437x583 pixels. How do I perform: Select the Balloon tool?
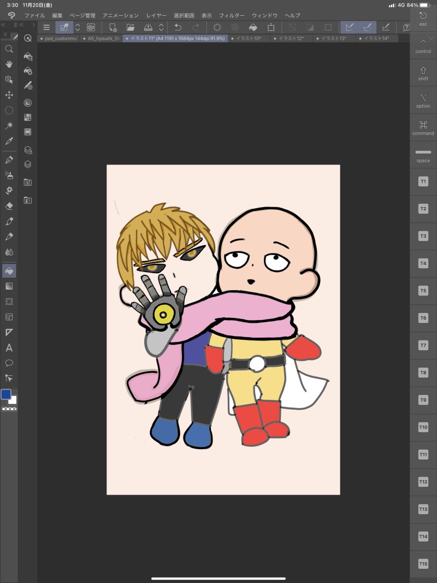click(9, 363)
